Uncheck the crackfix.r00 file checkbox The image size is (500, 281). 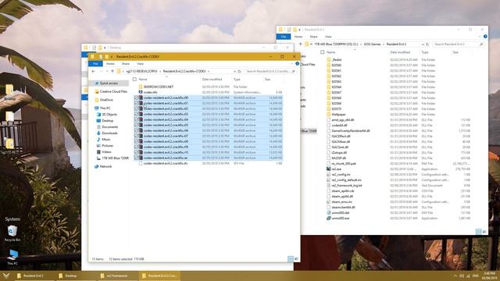[x=136, y=98]
